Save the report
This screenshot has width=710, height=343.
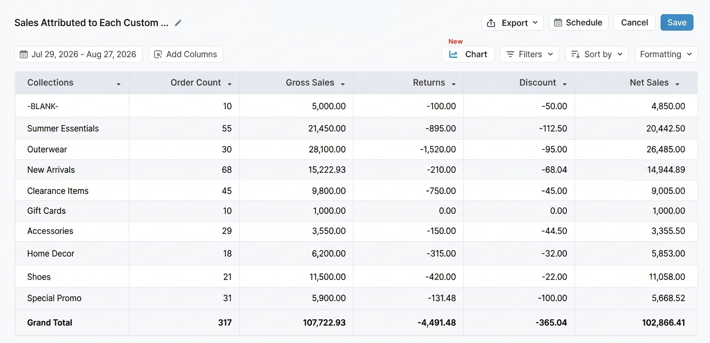tap(677, 22)
